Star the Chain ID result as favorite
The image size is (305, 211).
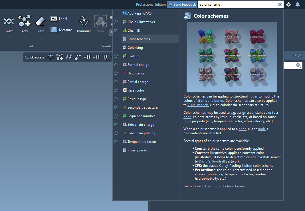click(116, 30)
